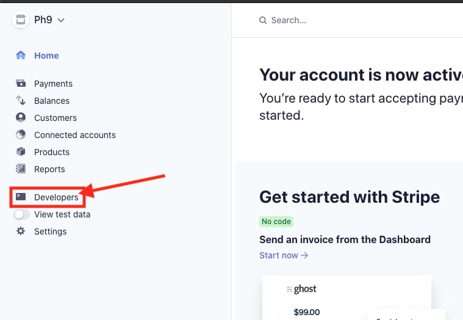This screenshot has width=463, height=320.
Task: Click the Products box icon
Action: coord(21,152)
